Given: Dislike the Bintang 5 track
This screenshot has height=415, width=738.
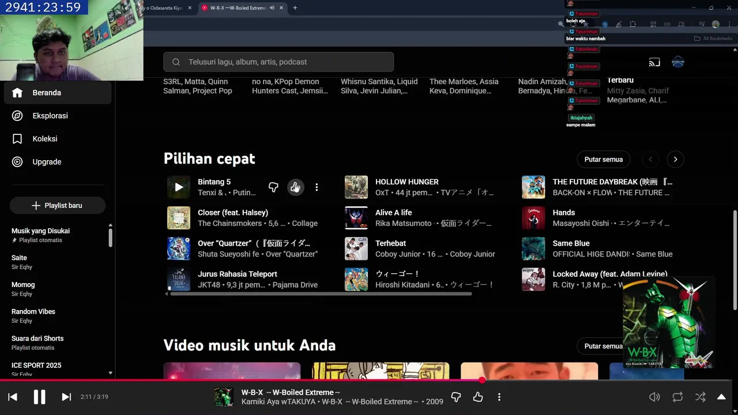Looking at the screenshot, I should pos(273,187).
